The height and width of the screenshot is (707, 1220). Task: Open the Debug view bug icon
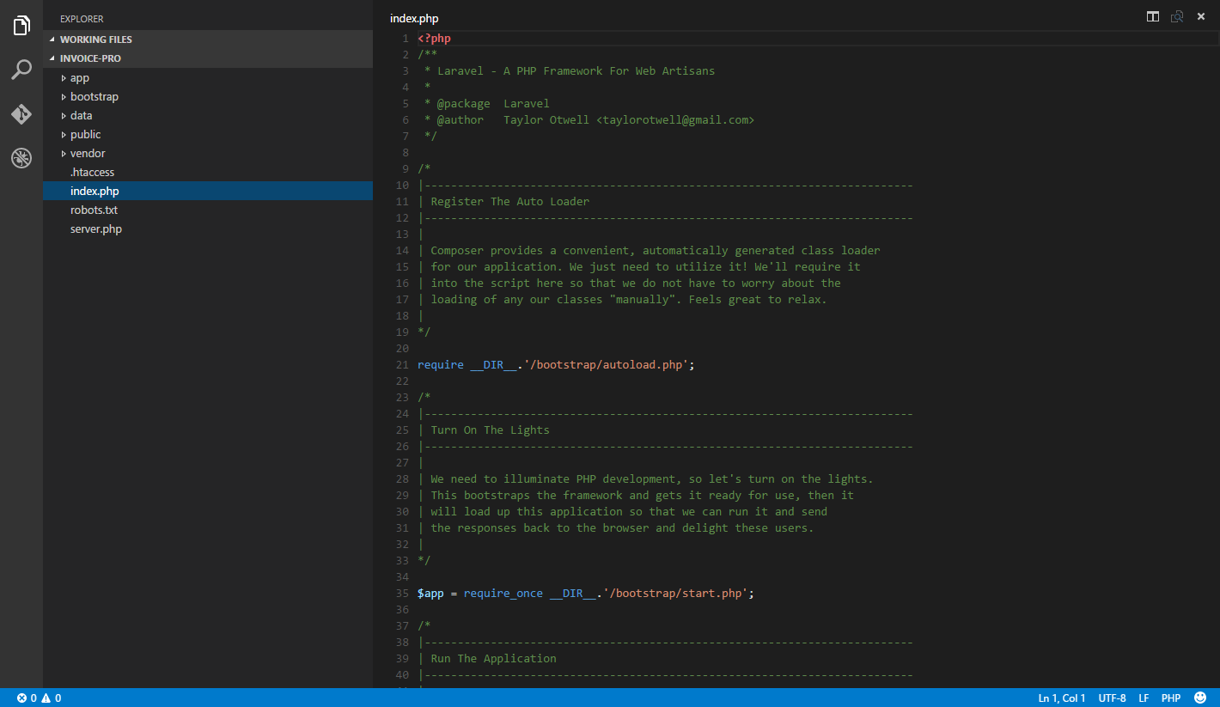[21, 158]
